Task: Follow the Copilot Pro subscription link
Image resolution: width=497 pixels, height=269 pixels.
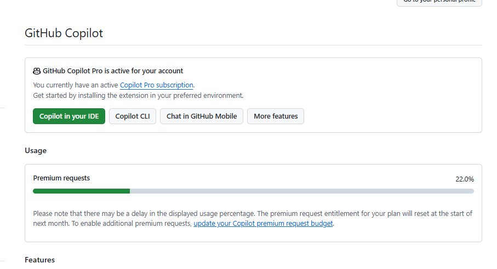Action: point(157,85)
